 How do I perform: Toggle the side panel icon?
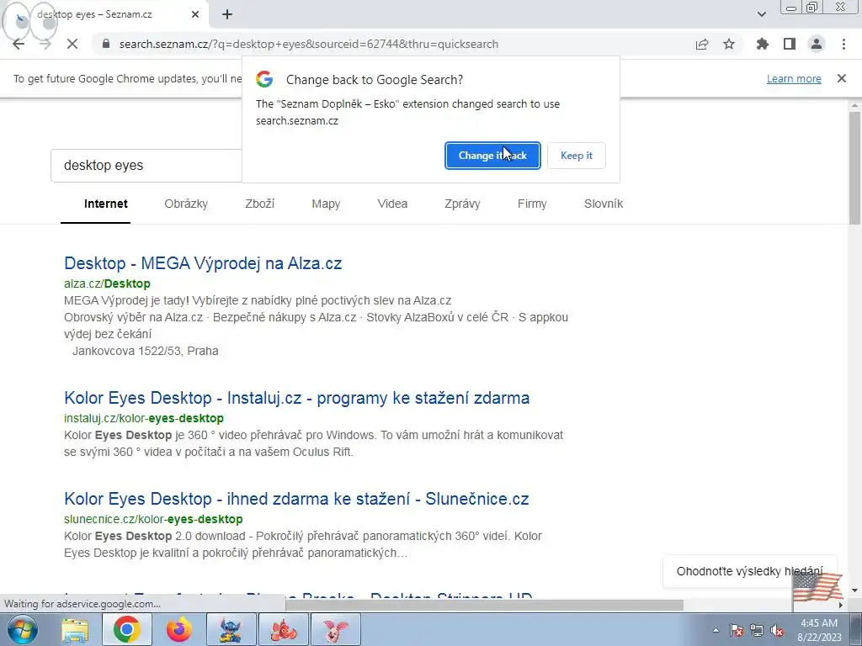790,44
